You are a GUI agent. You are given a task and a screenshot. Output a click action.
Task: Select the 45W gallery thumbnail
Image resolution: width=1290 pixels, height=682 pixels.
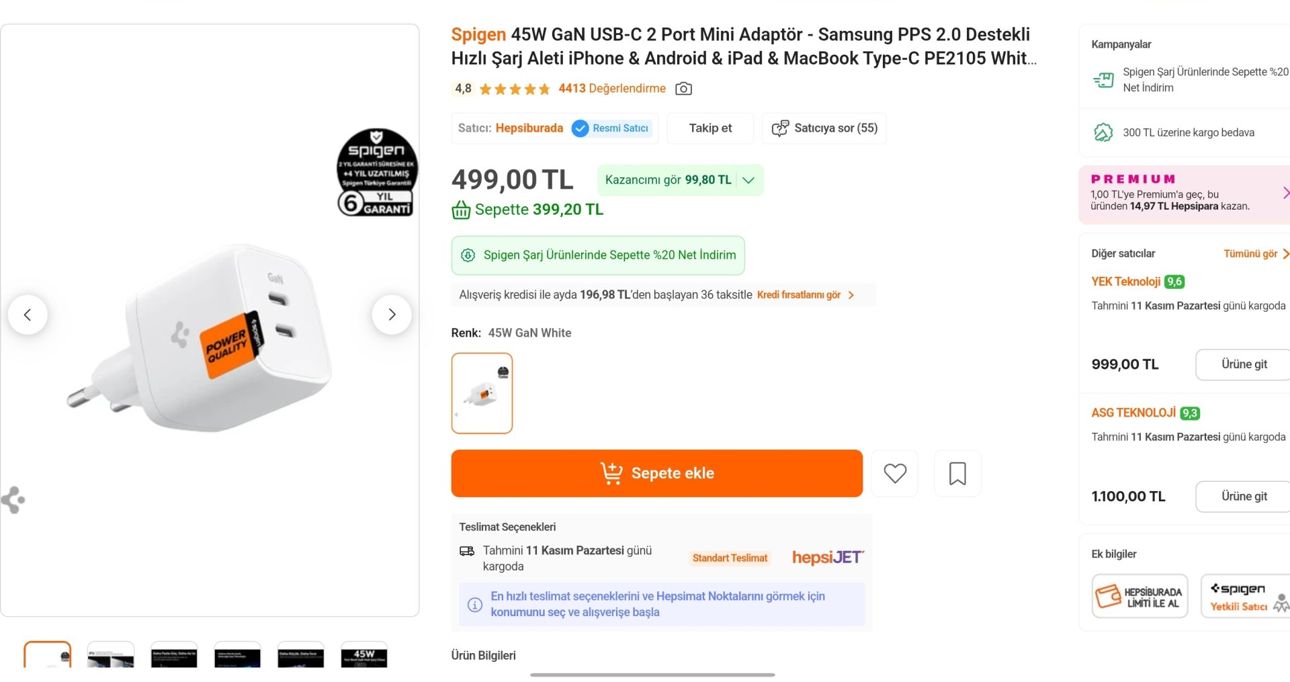[363, 654]
